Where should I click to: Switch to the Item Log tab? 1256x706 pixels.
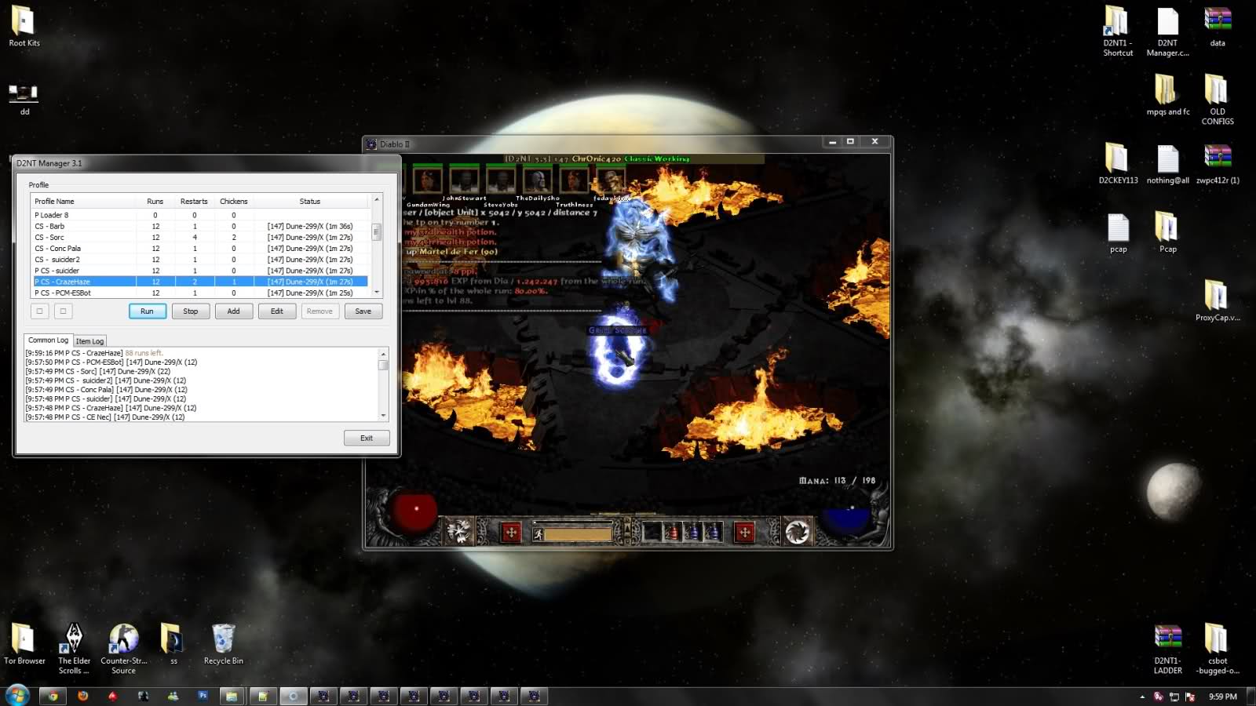pos(89,341)
